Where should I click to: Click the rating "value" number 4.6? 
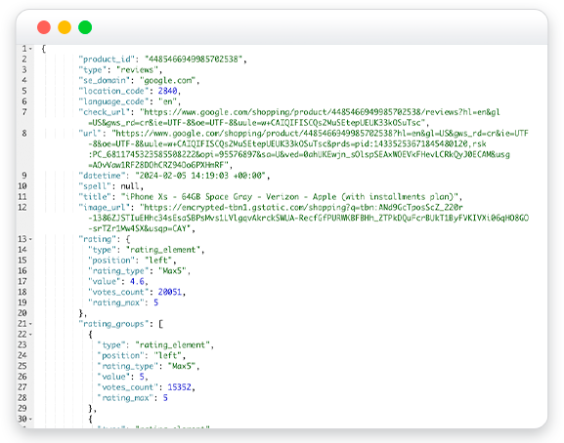pyautogui.click(x=137, y=281)
